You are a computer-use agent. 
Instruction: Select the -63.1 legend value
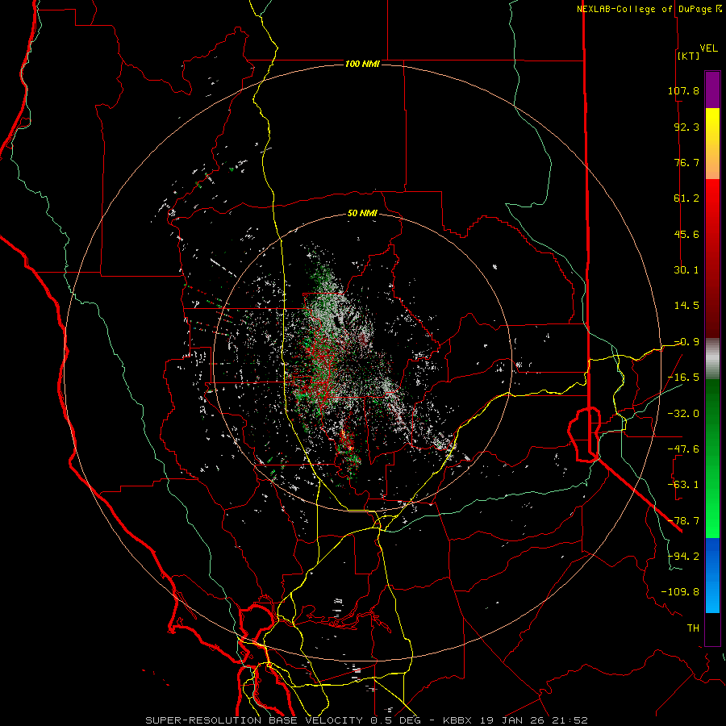pyautogui.click(x=683, y=485)
